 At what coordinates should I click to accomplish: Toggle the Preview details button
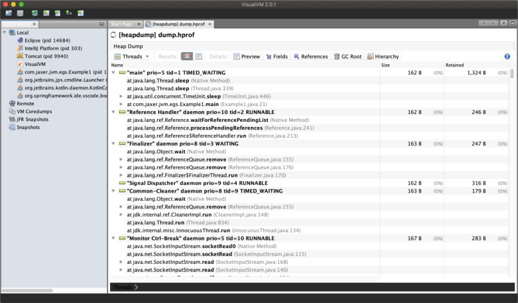click(247, 57)
